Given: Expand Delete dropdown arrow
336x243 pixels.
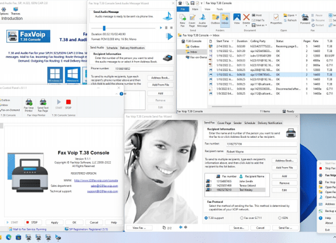Looking at the screenshot, I should pos(246,26).
